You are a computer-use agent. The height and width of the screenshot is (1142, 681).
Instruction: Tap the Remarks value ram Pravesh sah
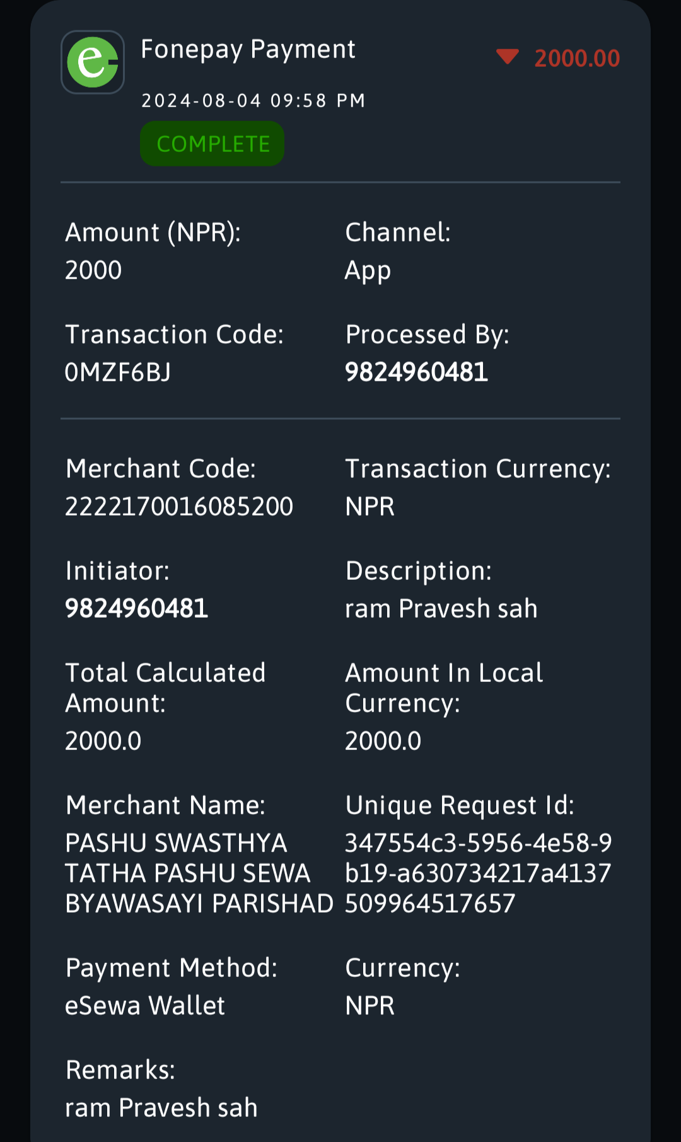(161, 1108)
